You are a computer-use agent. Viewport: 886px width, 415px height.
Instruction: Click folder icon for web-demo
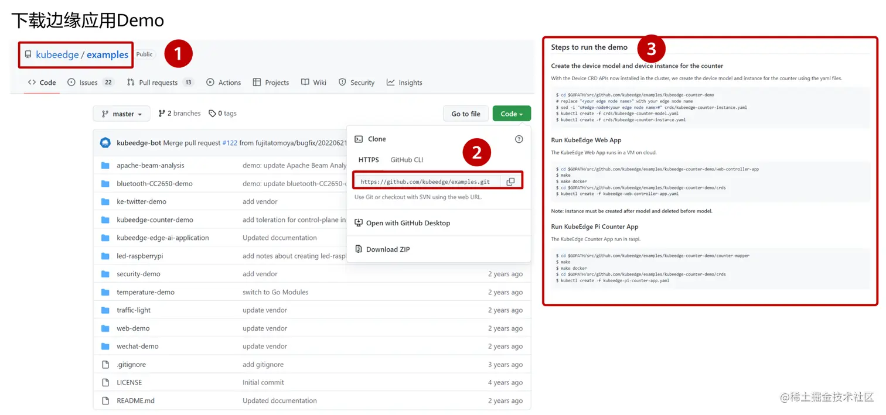click(105, 328)
